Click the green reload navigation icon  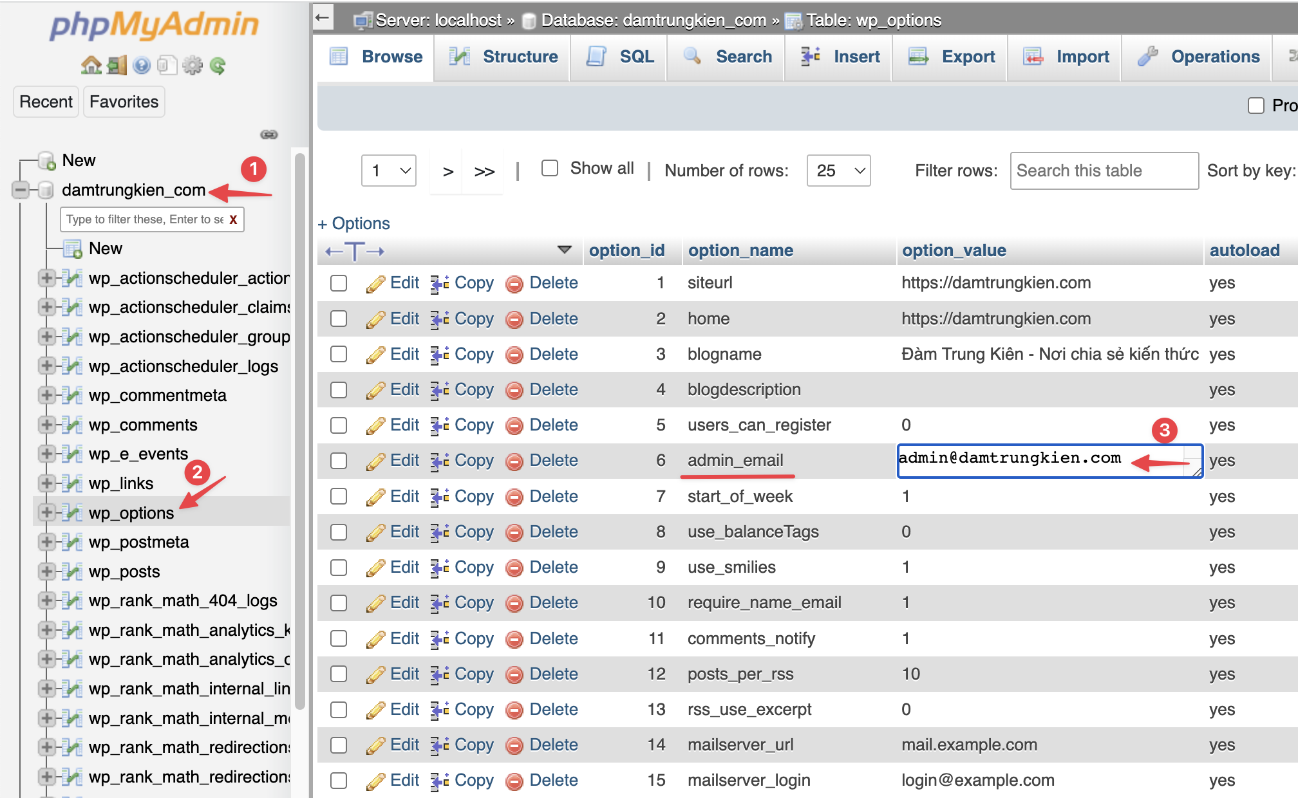(x=218, y=65)
